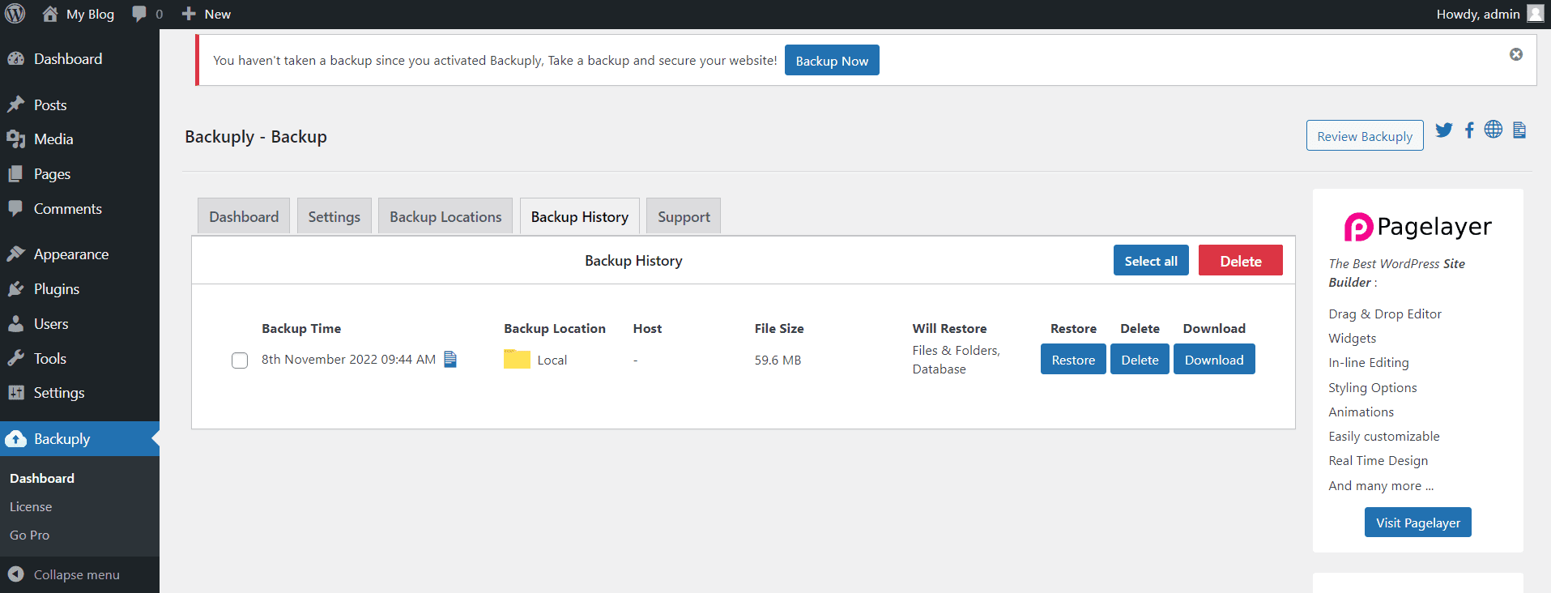Collapse the admin sidebar menu
1551x593 pixels.
tap(79, 574)
